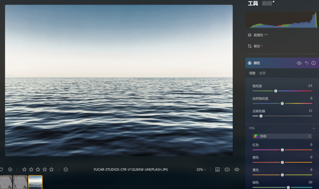Rate the photo three stars
Screen dimensions: 319x189
pos(38,169)
